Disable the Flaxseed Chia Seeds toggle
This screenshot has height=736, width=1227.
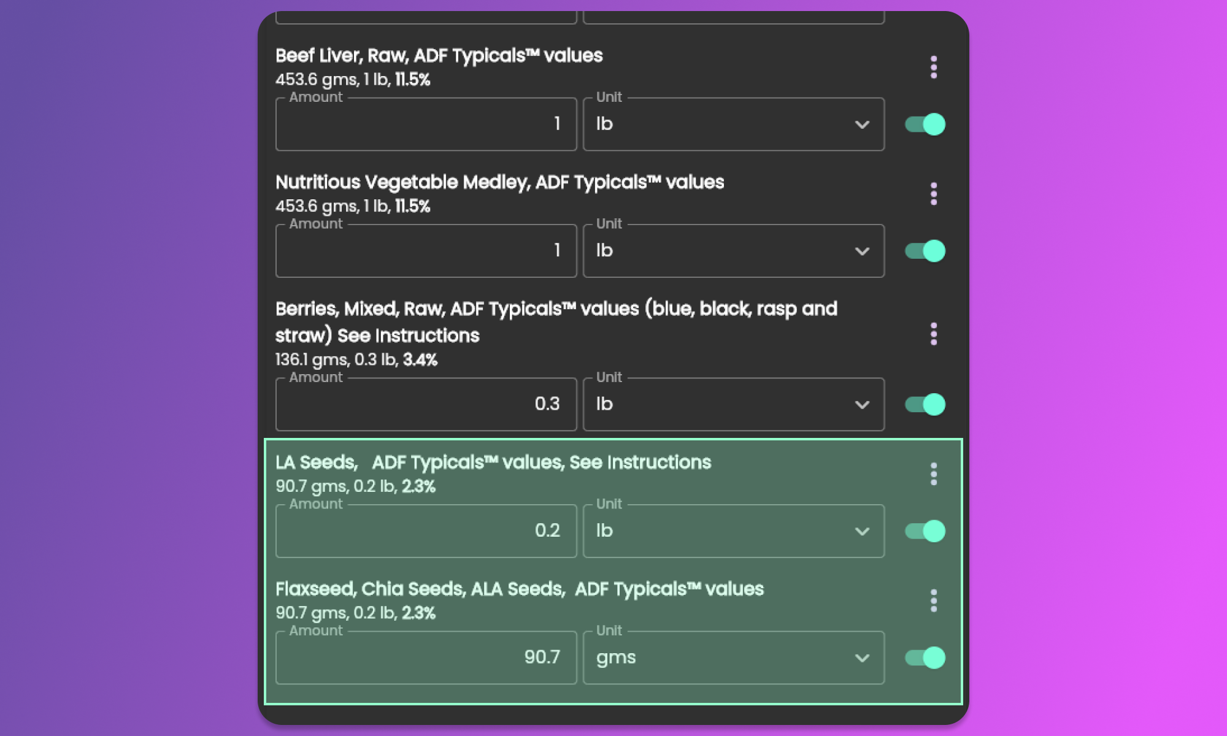pyautogui.click(x=925, y=658)
